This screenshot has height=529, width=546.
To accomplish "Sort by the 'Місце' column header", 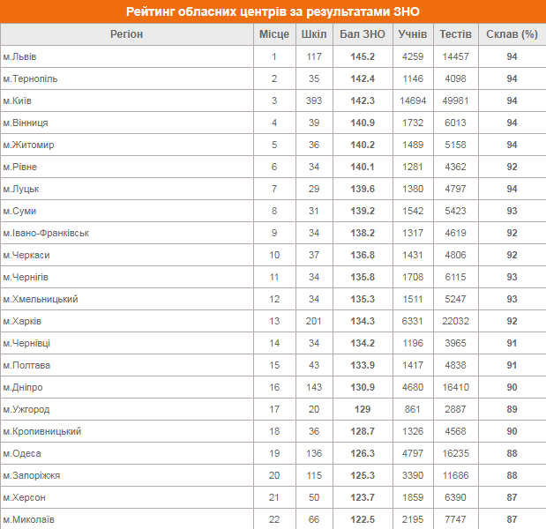I will coord(273,34).
